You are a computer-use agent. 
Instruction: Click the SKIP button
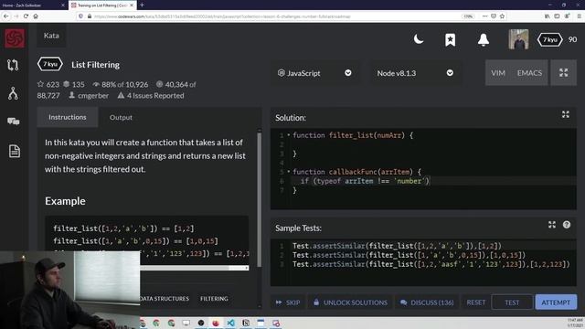(288, 302)
